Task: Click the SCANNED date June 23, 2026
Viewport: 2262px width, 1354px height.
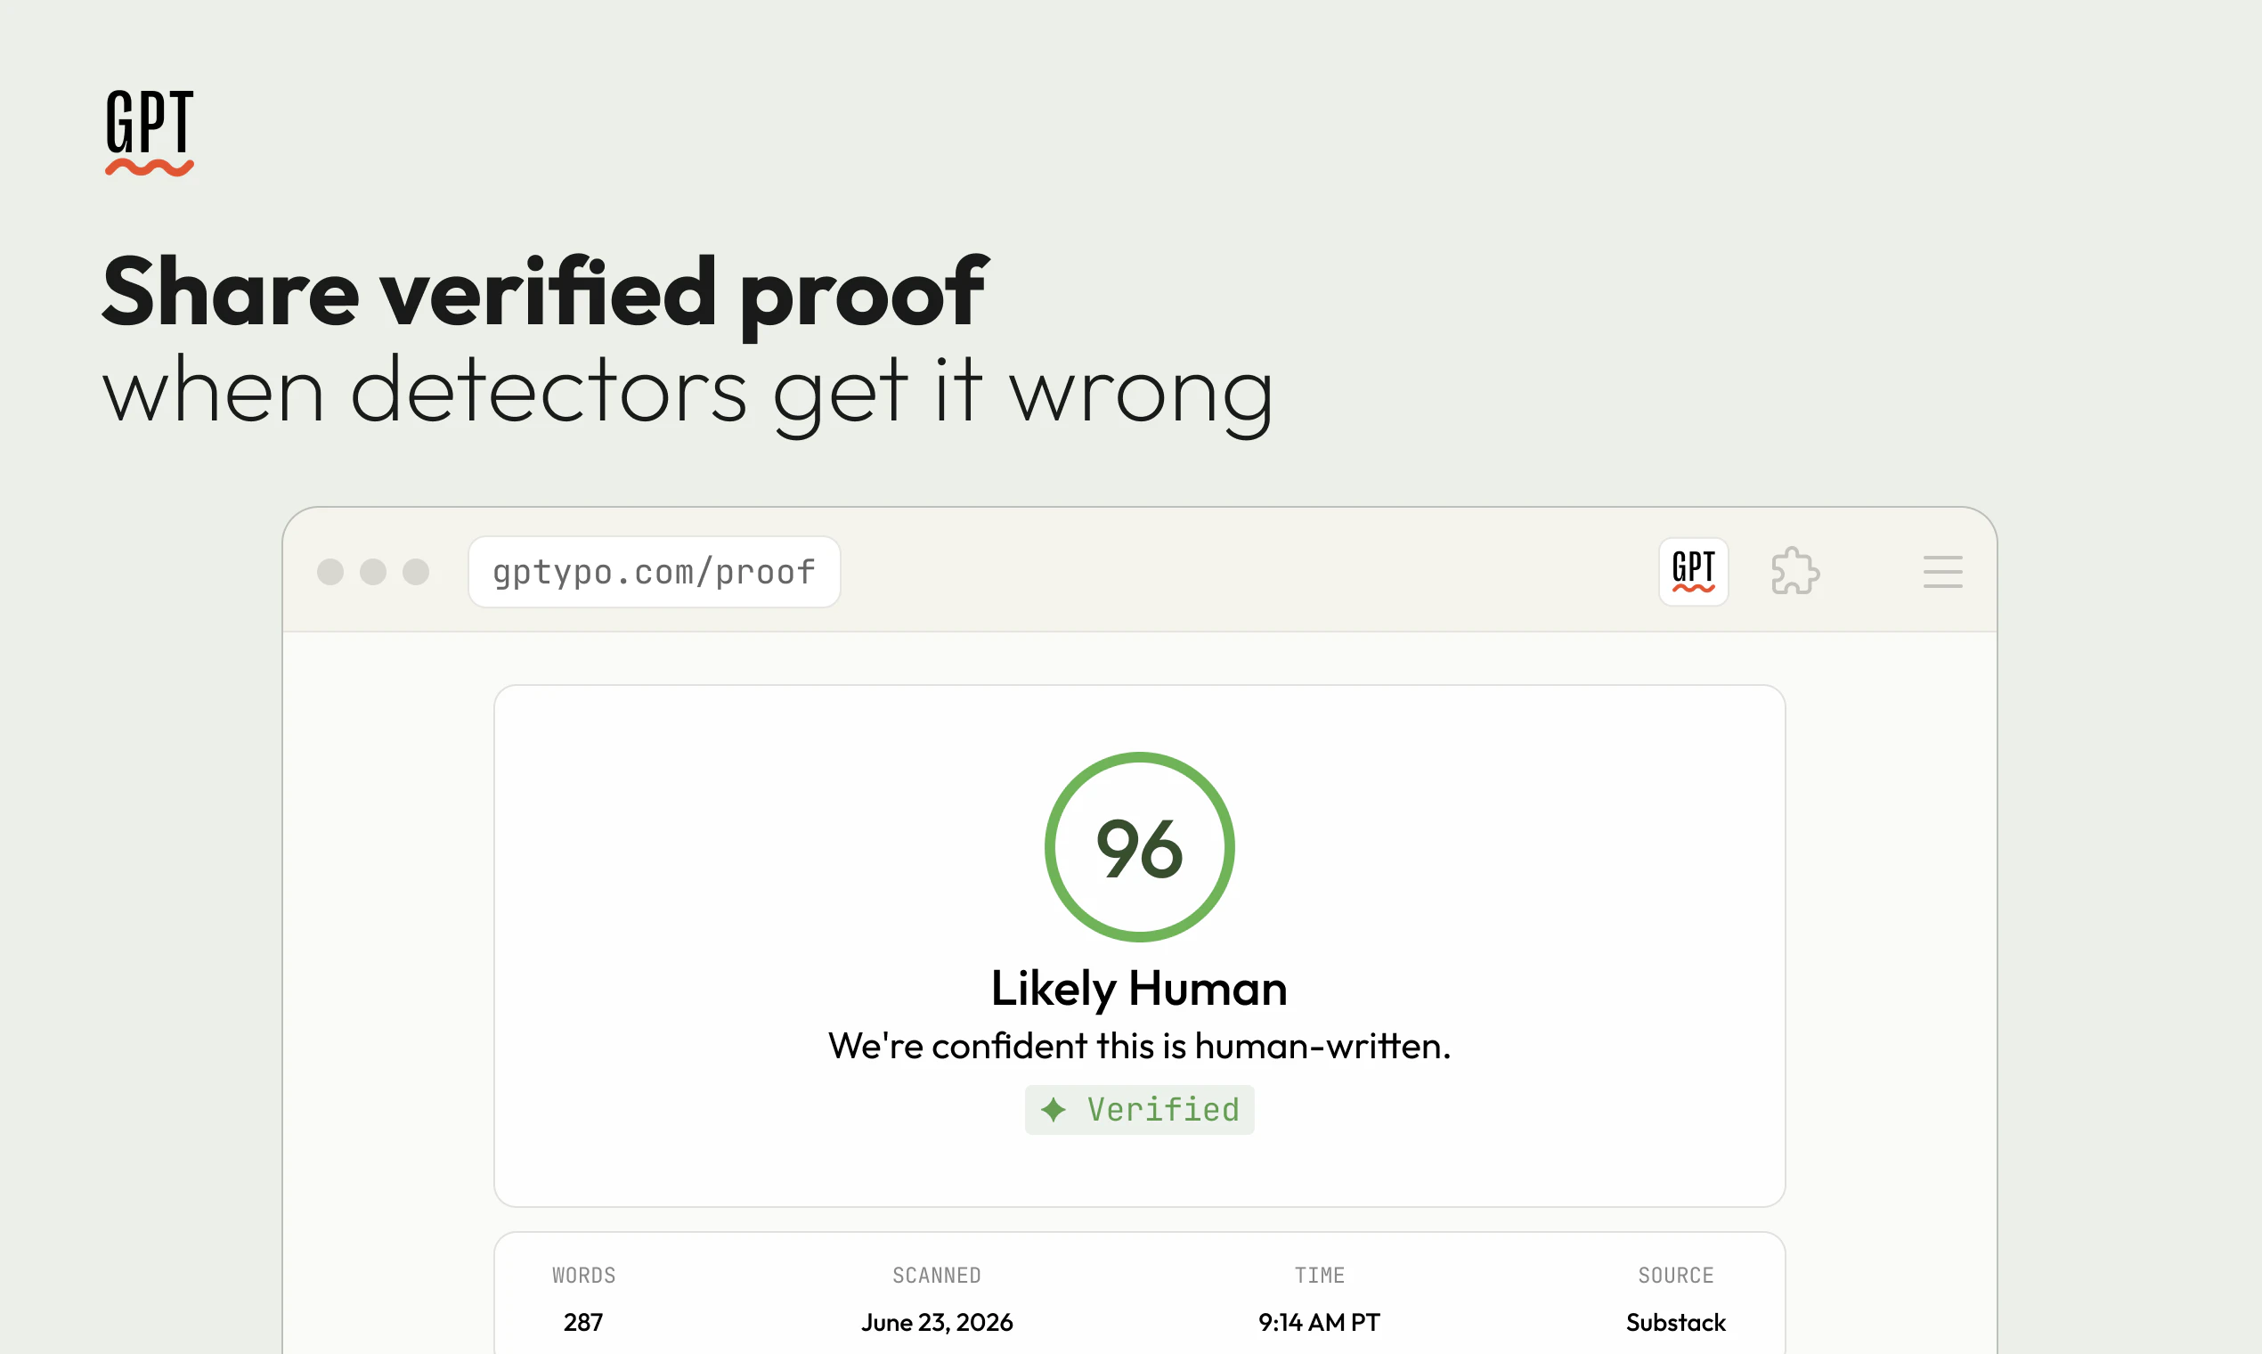Action: (x=937, y=1322)
